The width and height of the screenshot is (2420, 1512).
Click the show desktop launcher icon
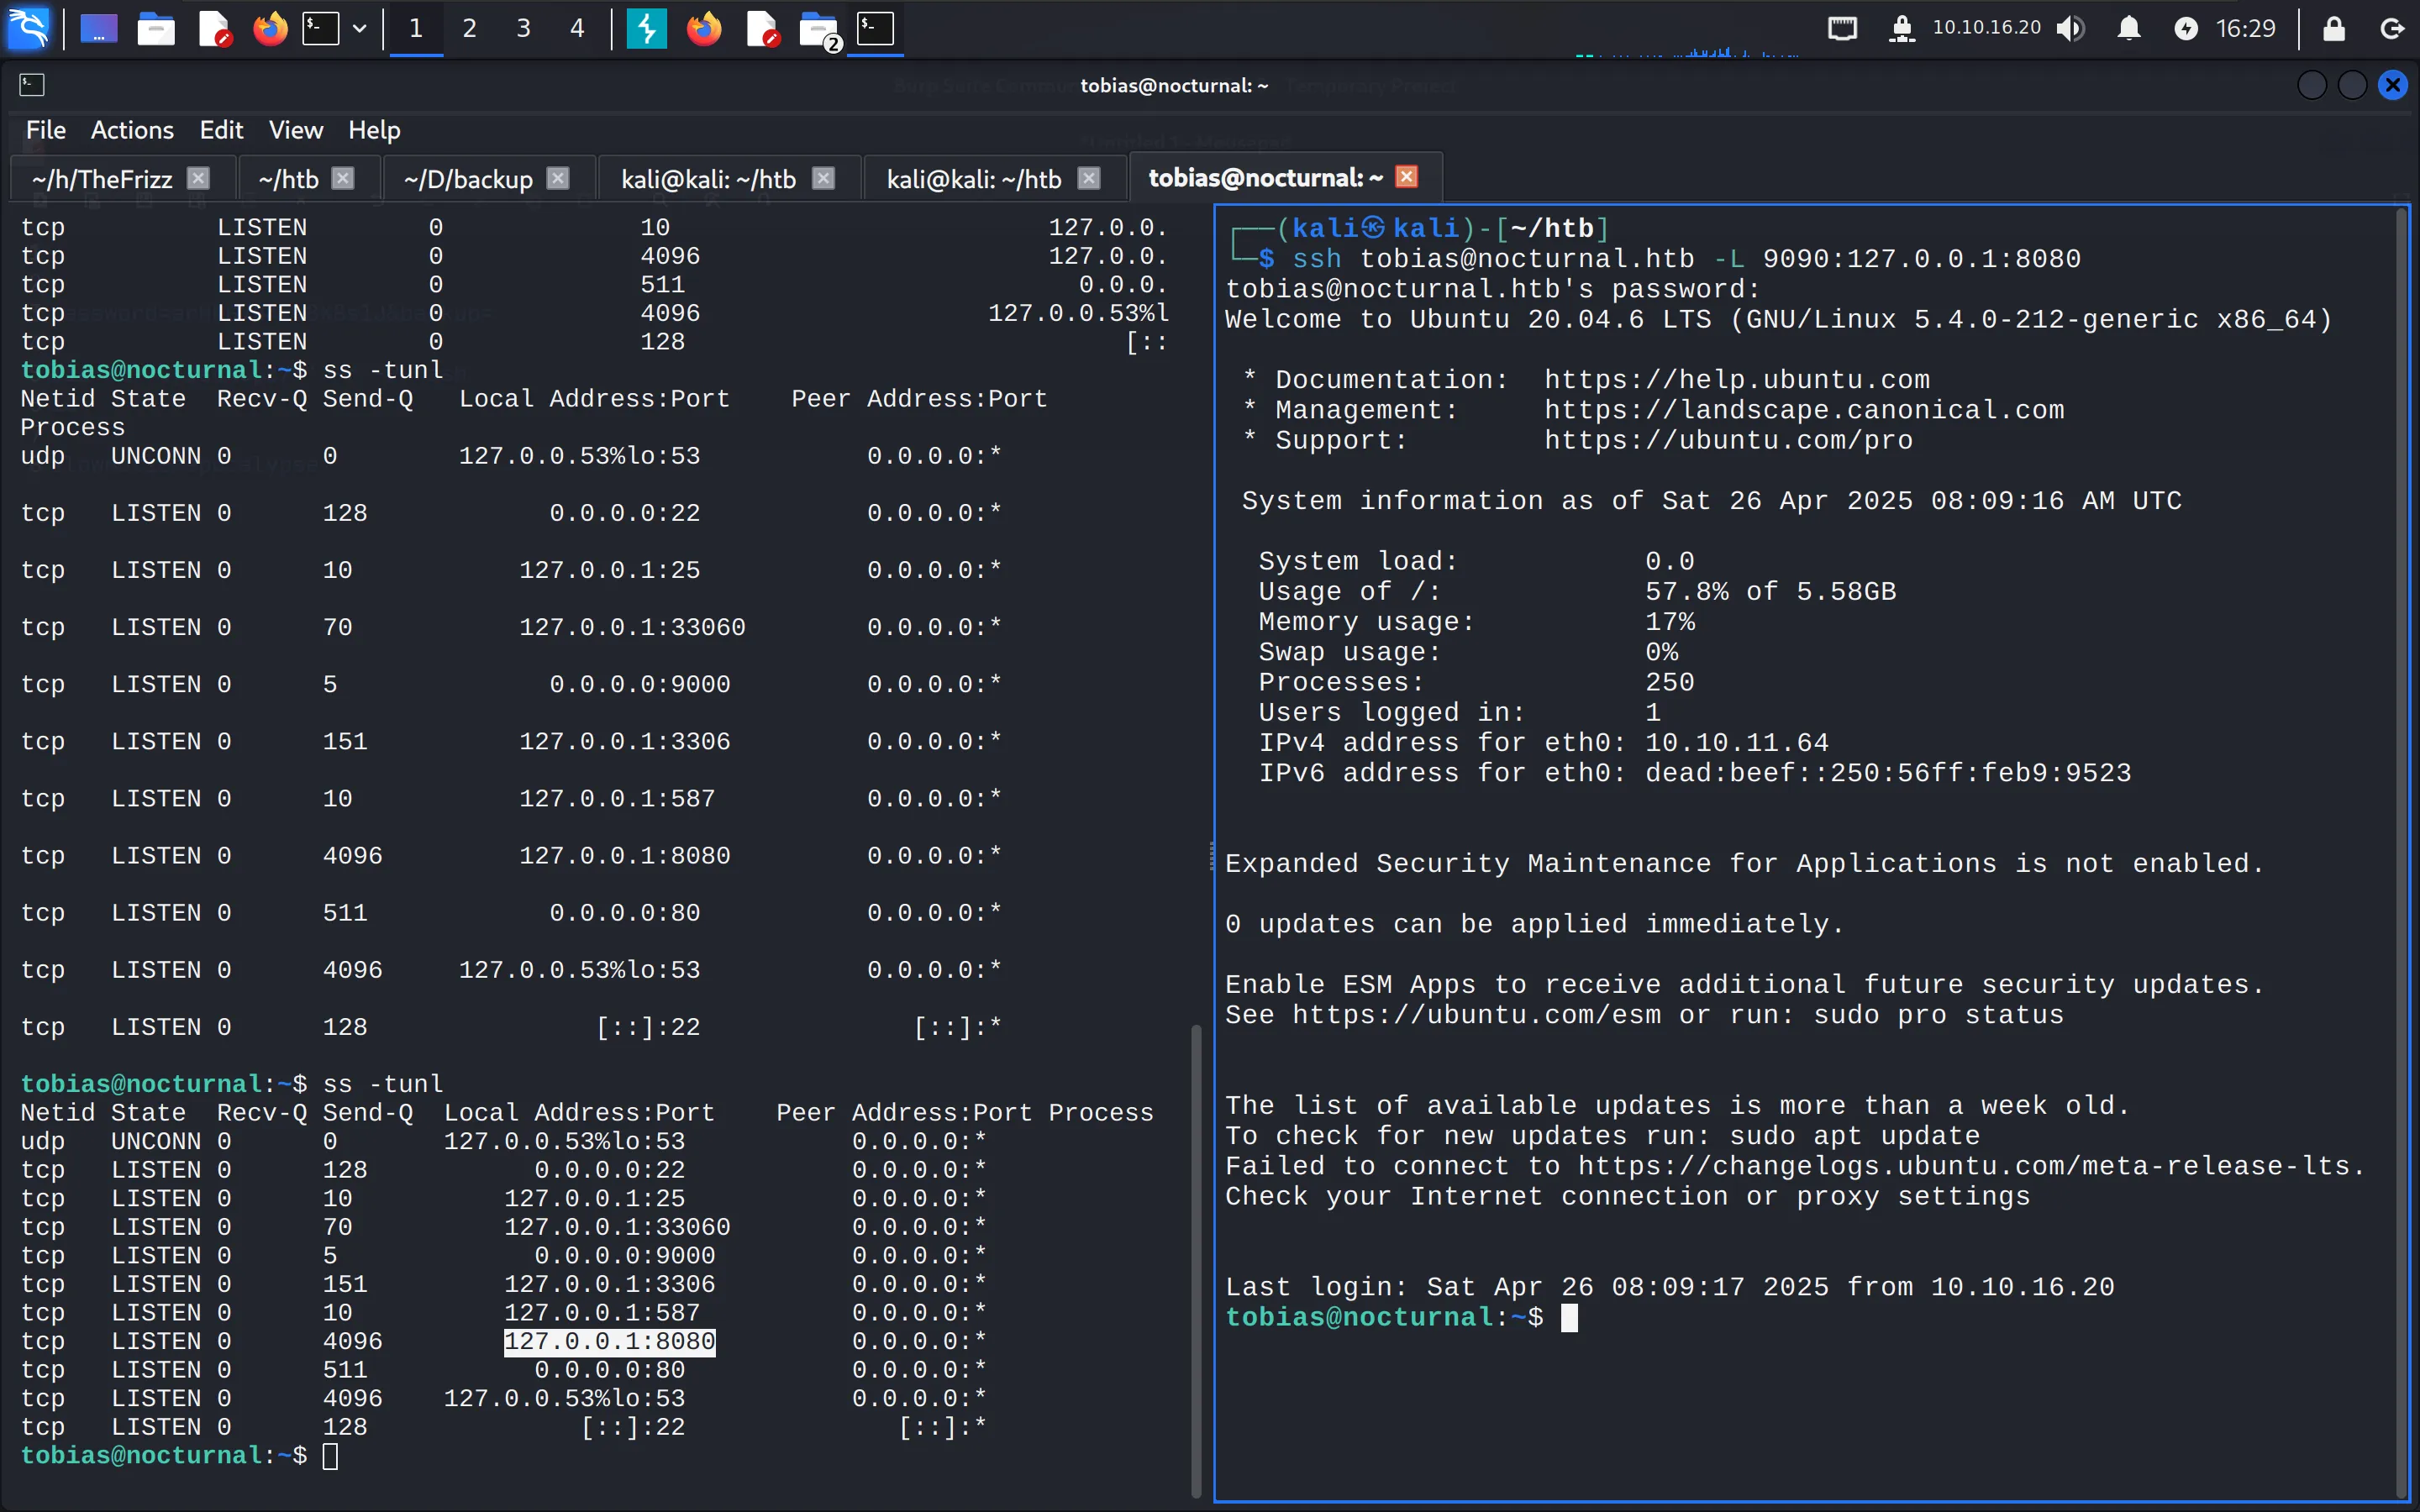(98, 28)
